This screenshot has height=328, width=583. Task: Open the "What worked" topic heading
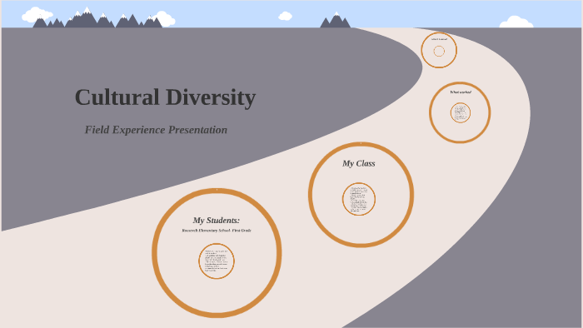pyautogui.click(x=461, y=92)
